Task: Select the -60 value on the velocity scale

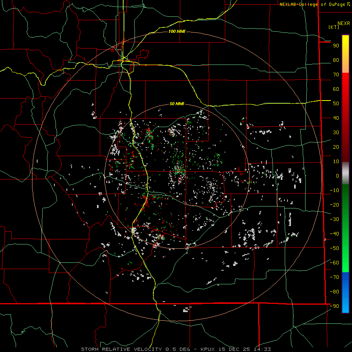Action: [x=334, y=263]
